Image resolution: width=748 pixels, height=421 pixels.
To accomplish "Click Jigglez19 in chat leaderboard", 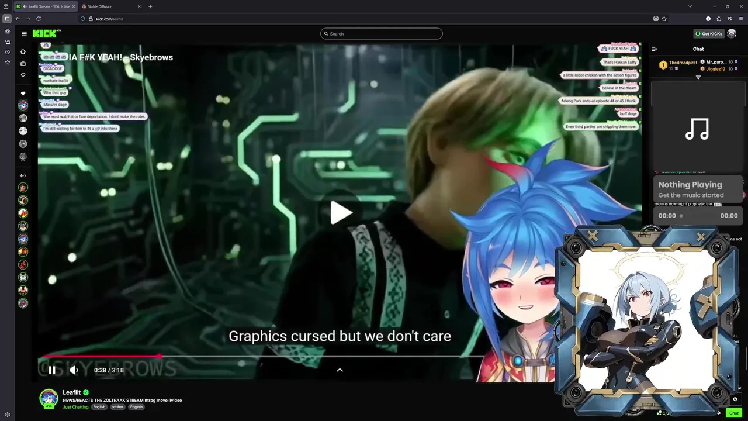I will 715,69.
